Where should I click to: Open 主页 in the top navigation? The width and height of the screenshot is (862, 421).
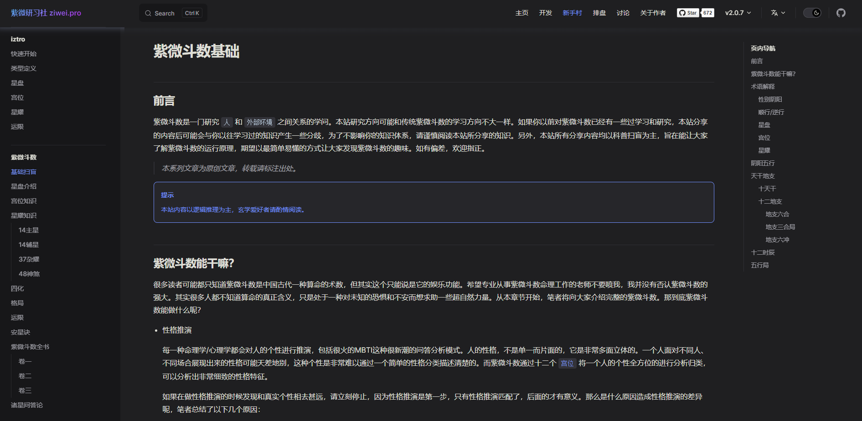(x=521, y=13)
